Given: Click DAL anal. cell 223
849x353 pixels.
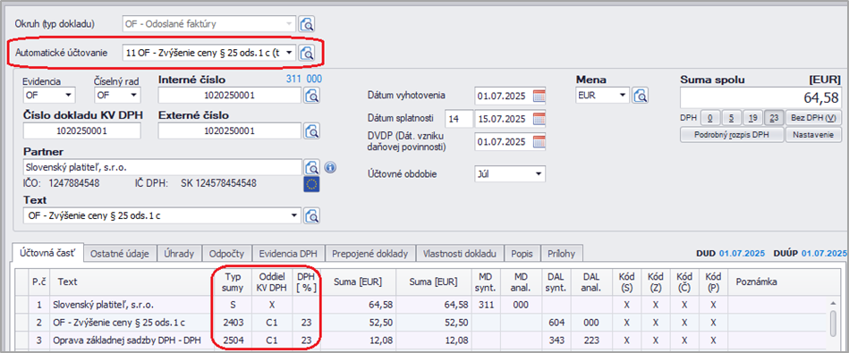Looking at the screenshot, I should 590,340.
